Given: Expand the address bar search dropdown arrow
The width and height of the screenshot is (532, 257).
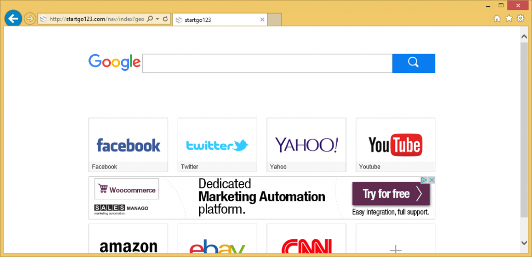Looking at the screenshot, I should pyautogui.click(x=157, y=19).
